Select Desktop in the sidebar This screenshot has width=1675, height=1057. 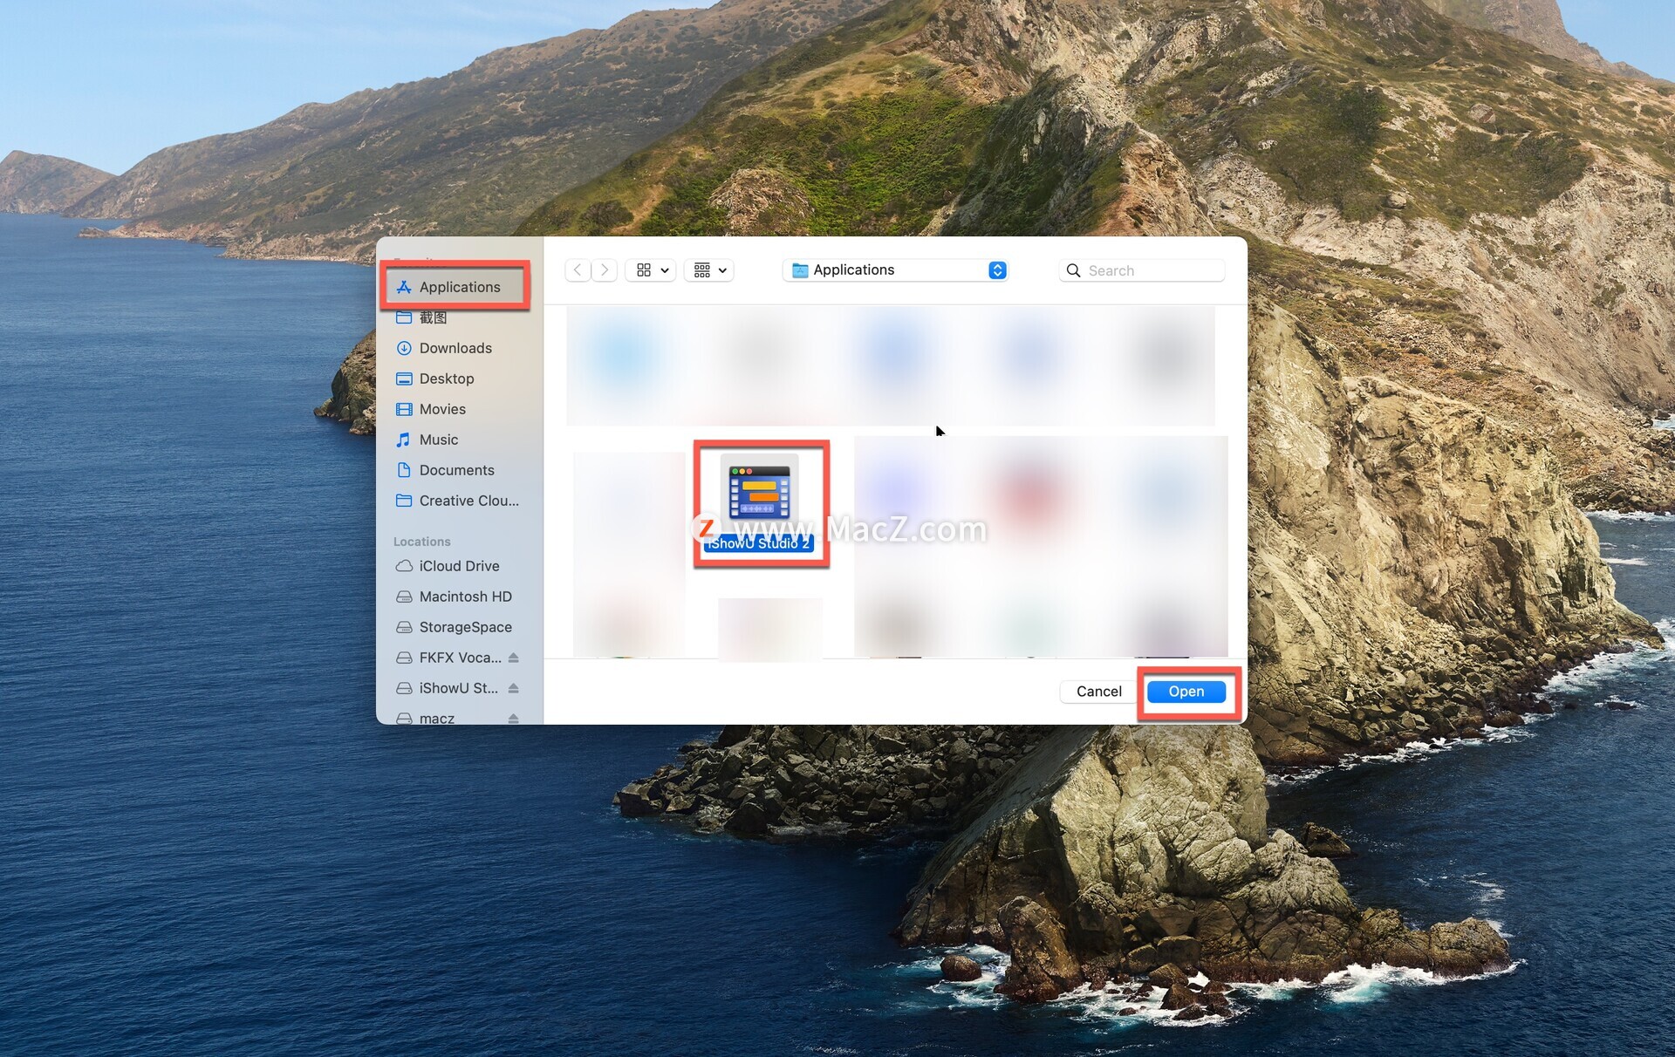coord(446,378)
